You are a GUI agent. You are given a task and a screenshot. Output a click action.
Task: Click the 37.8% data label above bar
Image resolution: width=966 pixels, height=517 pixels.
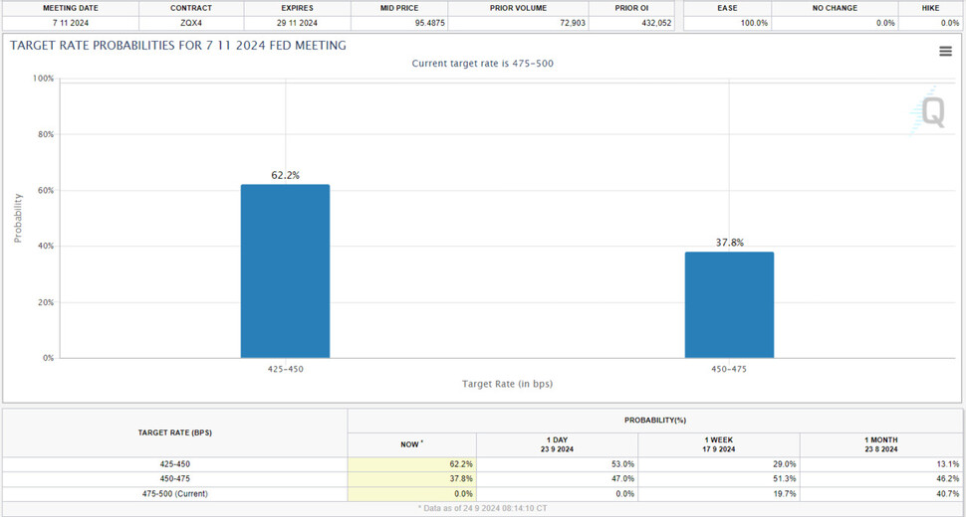[729, 243]
